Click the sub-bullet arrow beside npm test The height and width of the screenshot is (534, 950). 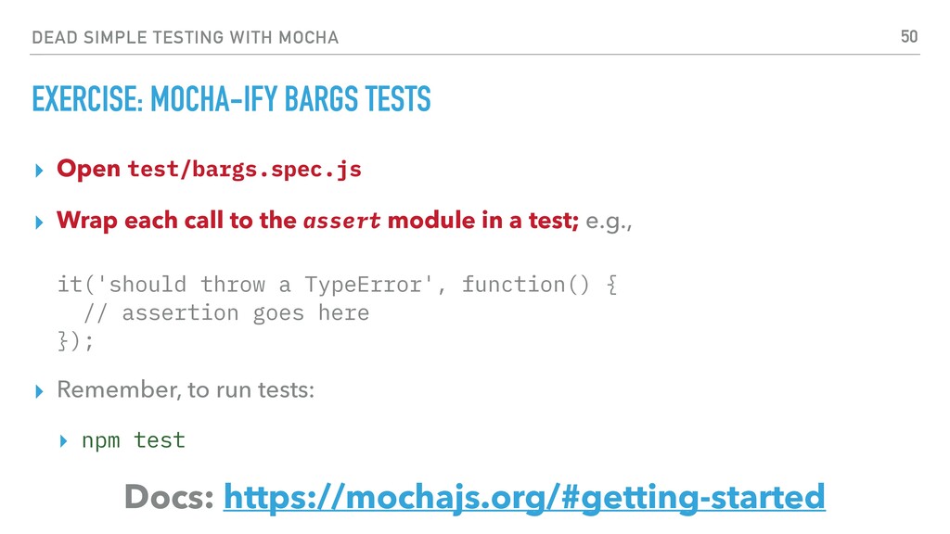tap(64, 440)
